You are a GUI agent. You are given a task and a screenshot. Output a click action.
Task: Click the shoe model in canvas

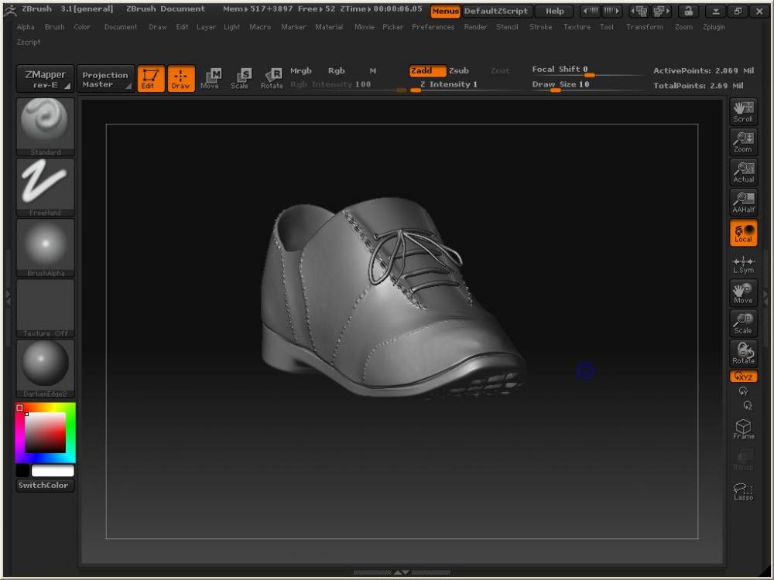372,309
